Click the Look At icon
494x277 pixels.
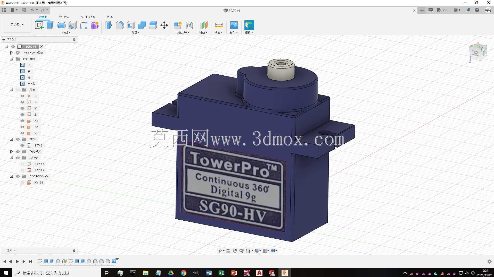[228, 251]
